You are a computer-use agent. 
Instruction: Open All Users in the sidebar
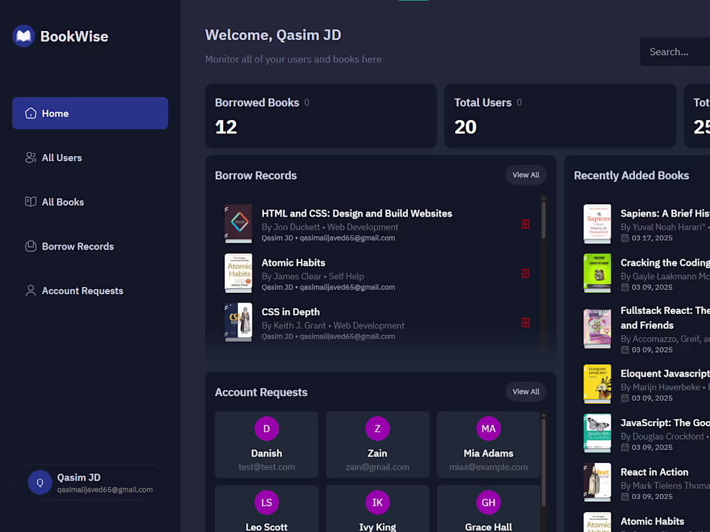[90, 157]
